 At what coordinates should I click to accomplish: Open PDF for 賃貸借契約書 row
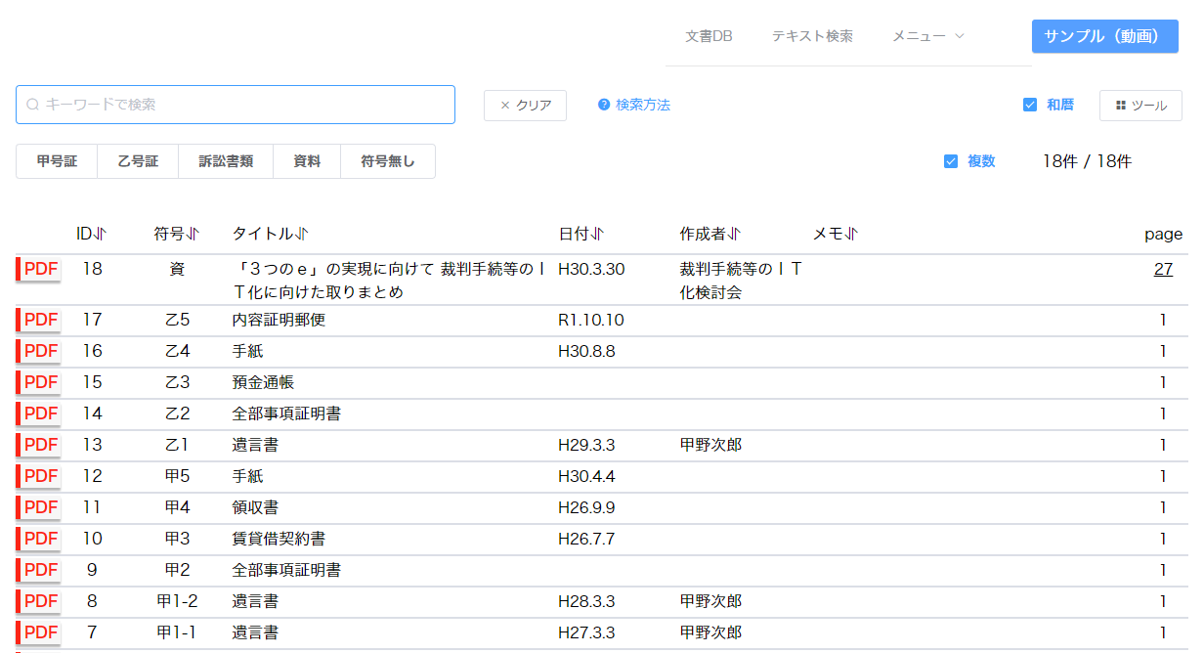point(38,539)
